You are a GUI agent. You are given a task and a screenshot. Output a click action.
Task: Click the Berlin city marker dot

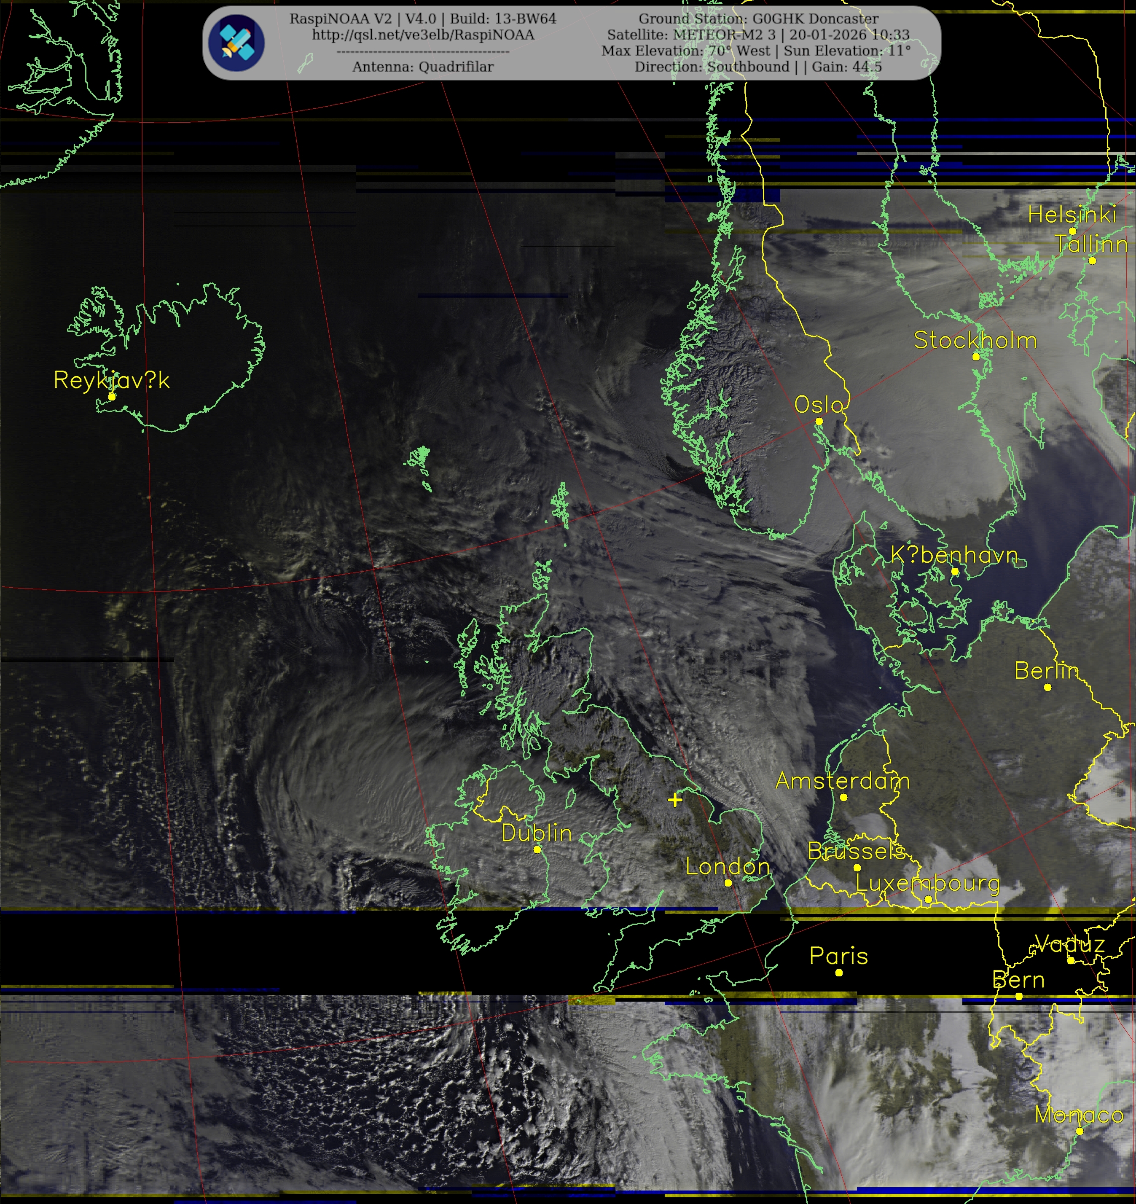tap(1047, 688)
